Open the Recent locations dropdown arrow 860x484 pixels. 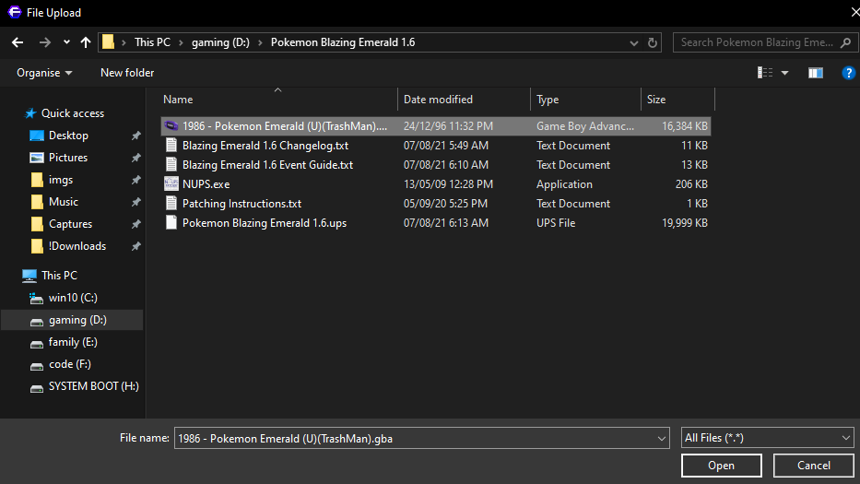66,42
